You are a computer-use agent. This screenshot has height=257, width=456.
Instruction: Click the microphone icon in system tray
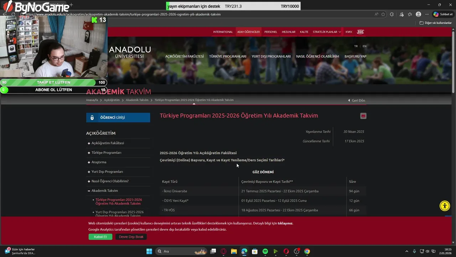[x=414, y=251]
